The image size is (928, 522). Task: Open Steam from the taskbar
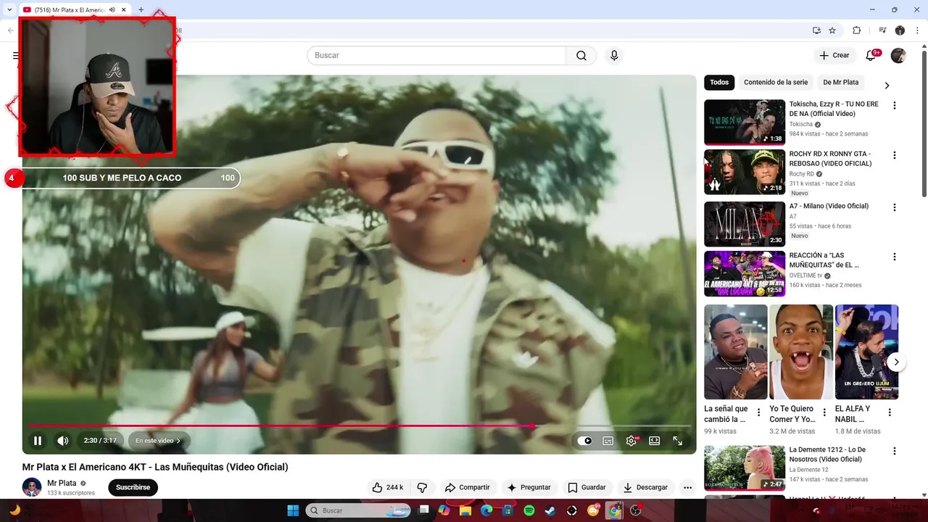click(550, 510)
